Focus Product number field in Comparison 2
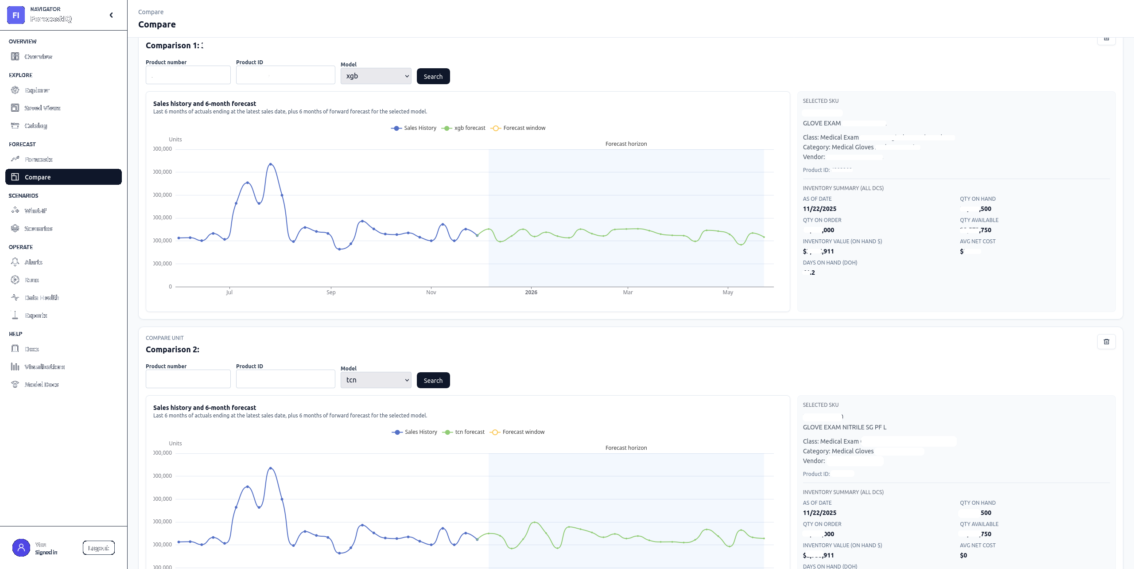The image size is (1134, 569). click(x=188, y=379)
